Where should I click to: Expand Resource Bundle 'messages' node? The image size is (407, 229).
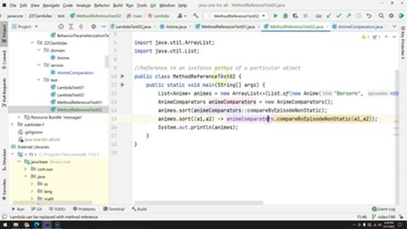tap(19, 117)
